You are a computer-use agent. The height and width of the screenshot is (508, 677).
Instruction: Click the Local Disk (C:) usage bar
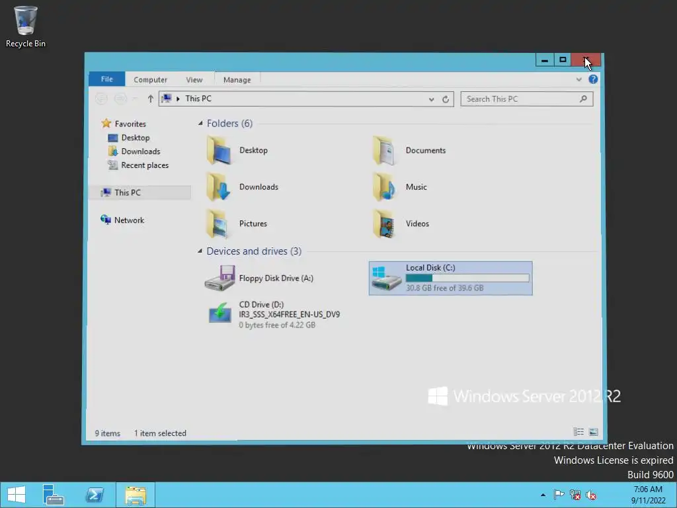(x=467, y=278)
